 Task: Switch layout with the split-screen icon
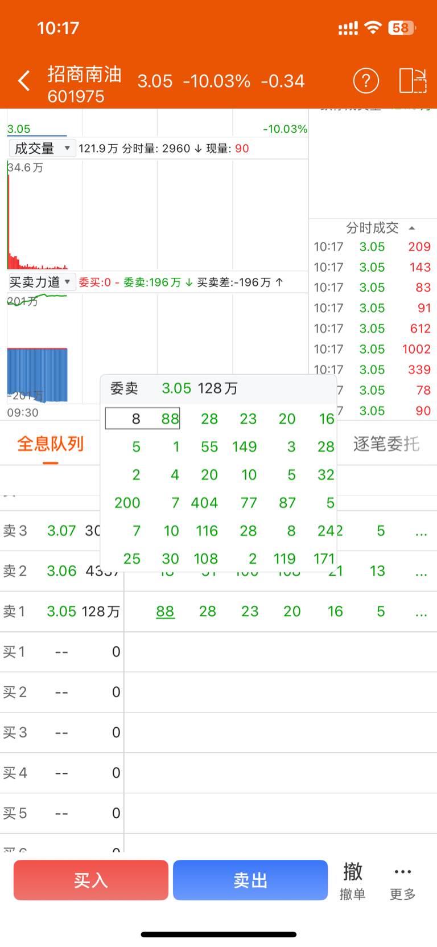pos(413,81)
